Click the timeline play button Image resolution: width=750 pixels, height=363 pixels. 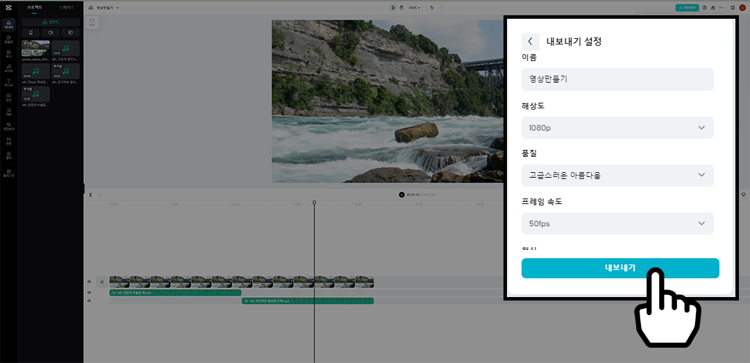402,194
